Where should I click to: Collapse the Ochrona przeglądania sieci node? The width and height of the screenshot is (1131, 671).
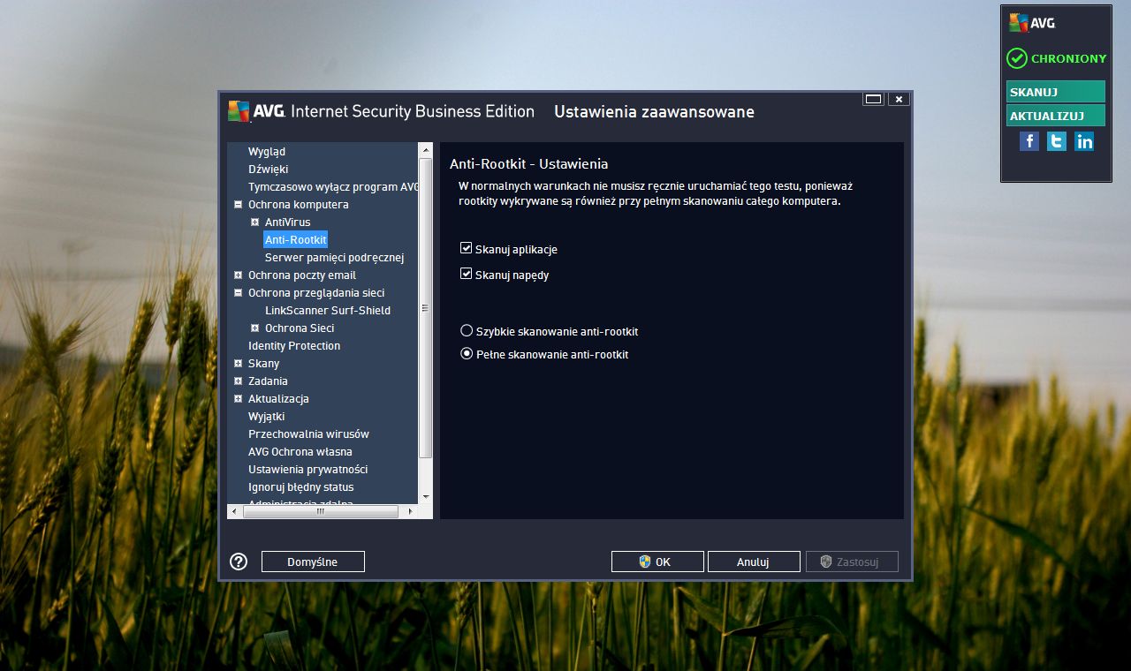pos(238,292)
